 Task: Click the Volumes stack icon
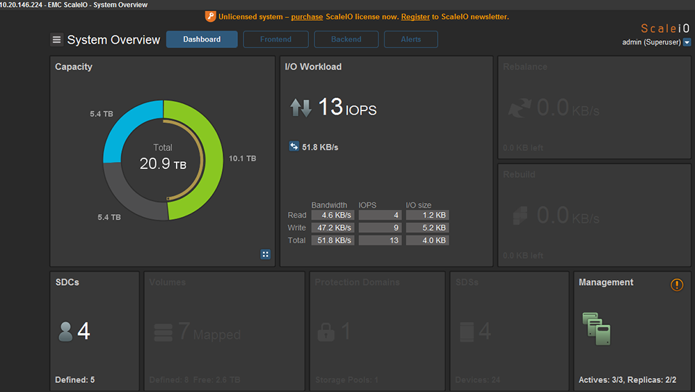163,333
